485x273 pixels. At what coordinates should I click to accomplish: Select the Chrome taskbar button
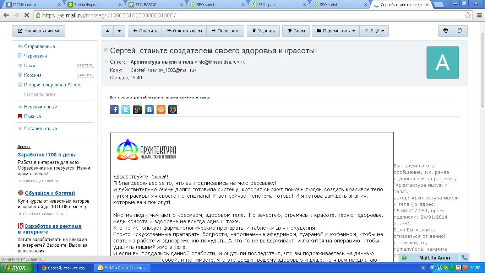[66, 268]
